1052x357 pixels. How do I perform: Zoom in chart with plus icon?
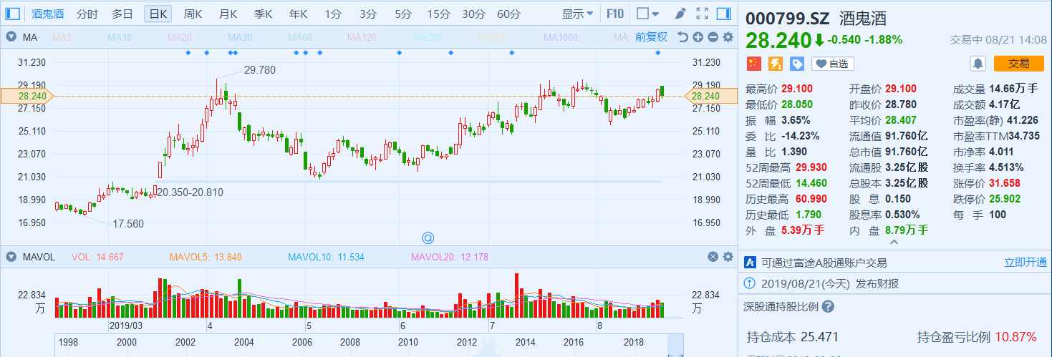tap(698, 37)
